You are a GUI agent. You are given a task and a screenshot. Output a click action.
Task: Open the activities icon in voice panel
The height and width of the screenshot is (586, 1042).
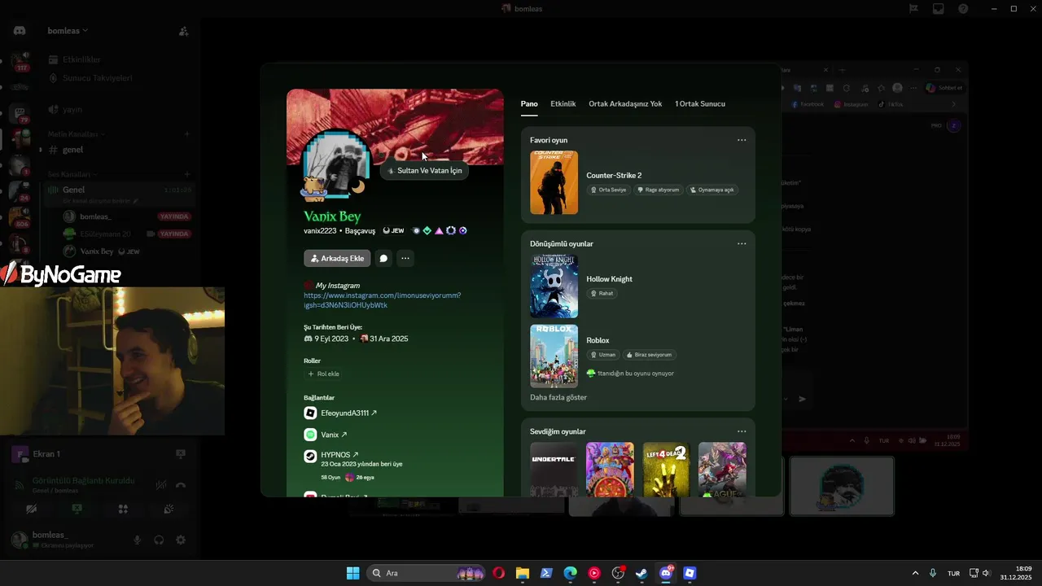click(123, 509)
